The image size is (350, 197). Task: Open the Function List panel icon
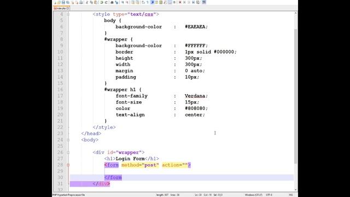165,2
